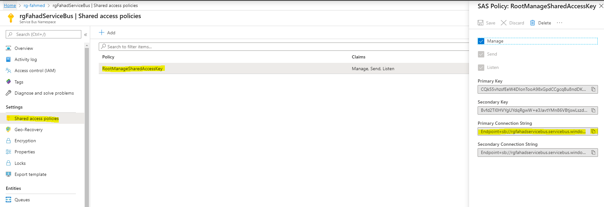Open the Overview menu item

click(x=24, y=48)
